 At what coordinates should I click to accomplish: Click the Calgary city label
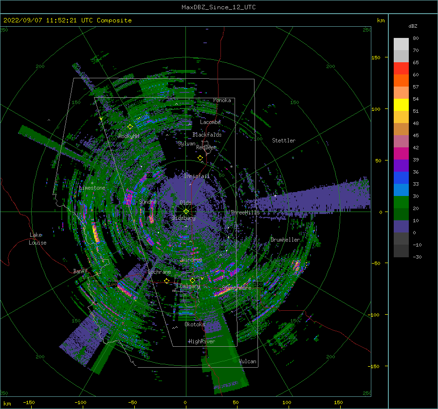tap(190, 286)
